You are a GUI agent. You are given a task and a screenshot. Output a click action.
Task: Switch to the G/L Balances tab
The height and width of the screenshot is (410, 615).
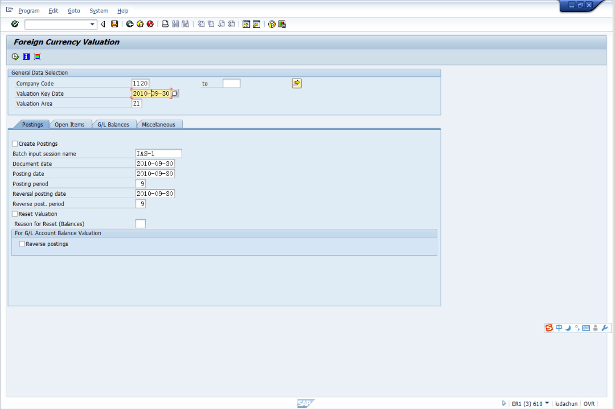point(113,125)
